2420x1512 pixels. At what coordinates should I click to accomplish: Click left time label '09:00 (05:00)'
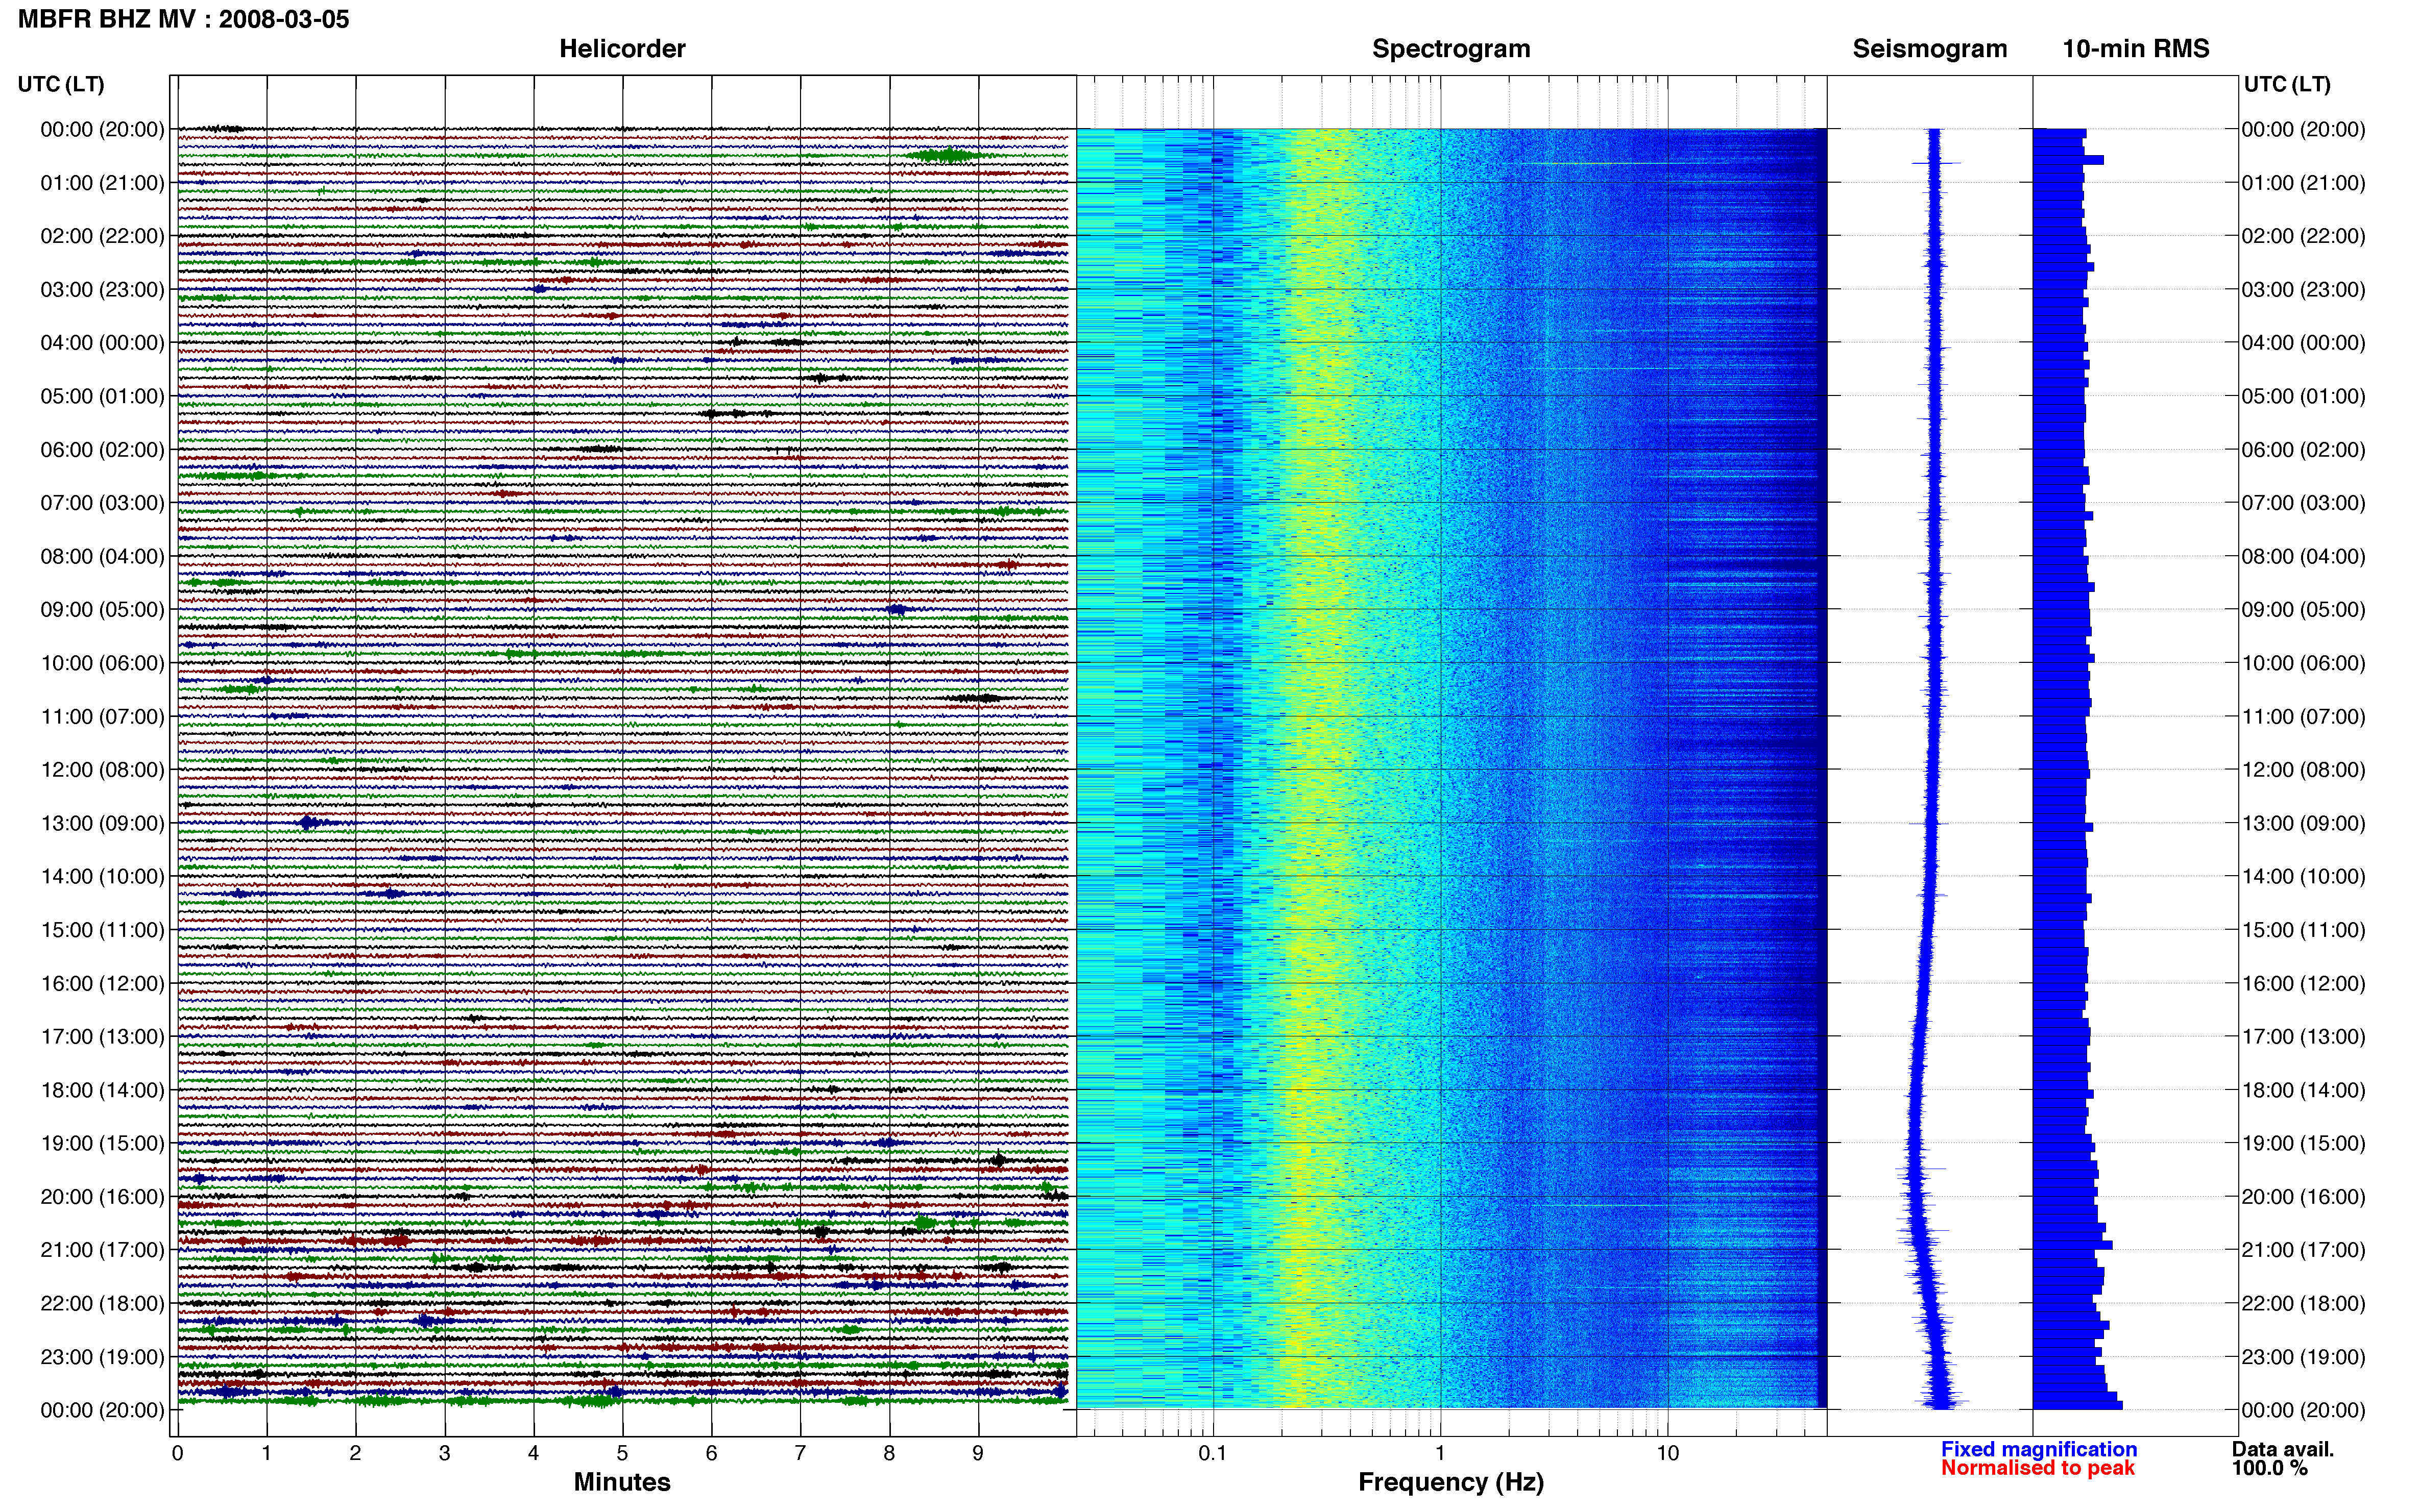coord(102,610)
